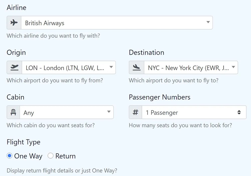Click the LON - London origin field
Viewport: 251px width, 176px height.
(x=69, y=67)
